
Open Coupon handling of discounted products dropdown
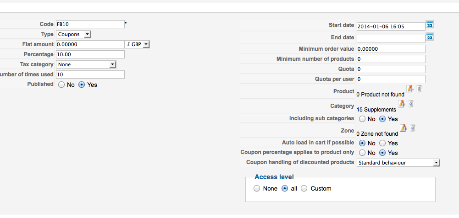point(398,163)
